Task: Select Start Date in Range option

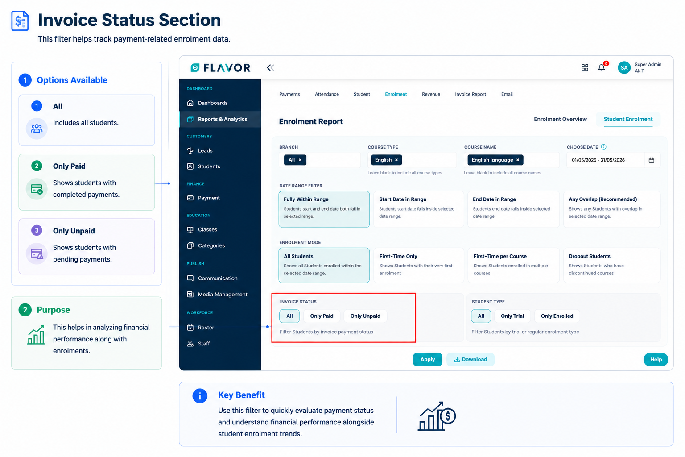Action: (418, 209)
